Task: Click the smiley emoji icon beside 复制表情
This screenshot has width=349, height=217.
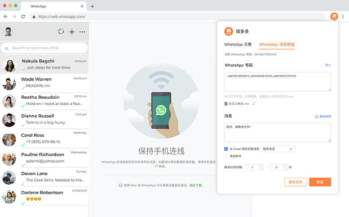Action: [x=316, y=116]
